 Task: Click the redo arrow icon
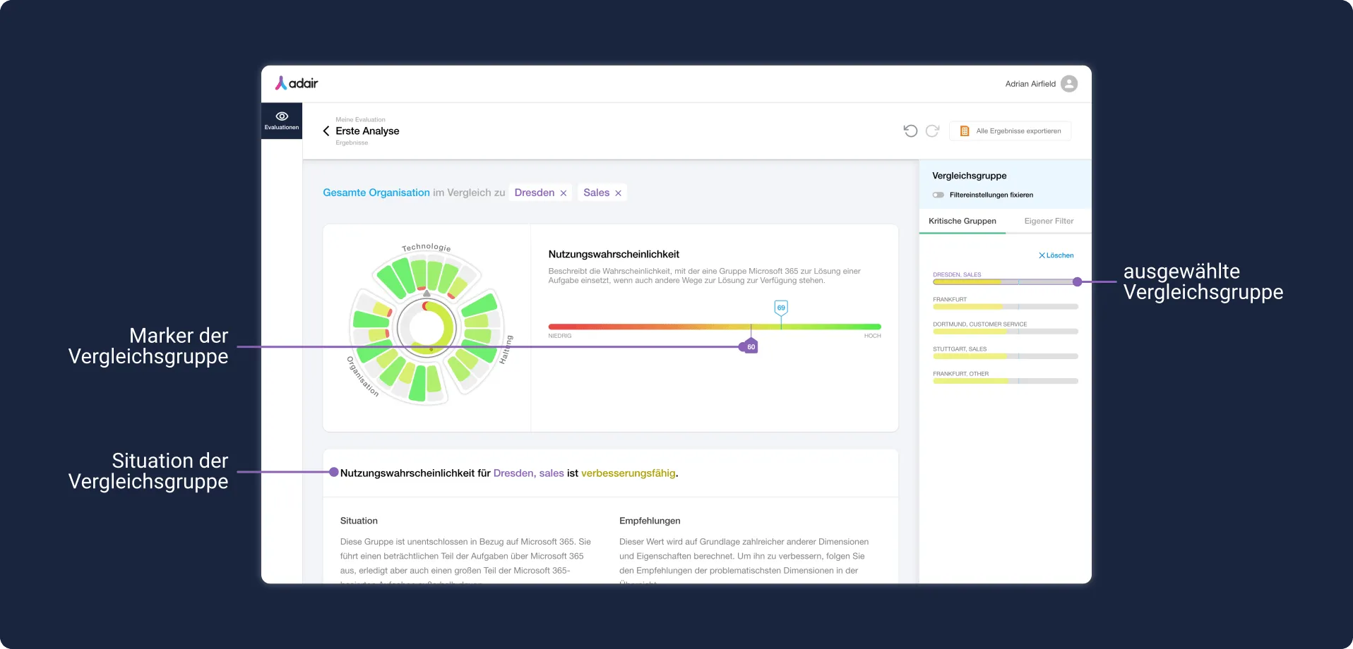click(x=932, y=131)
